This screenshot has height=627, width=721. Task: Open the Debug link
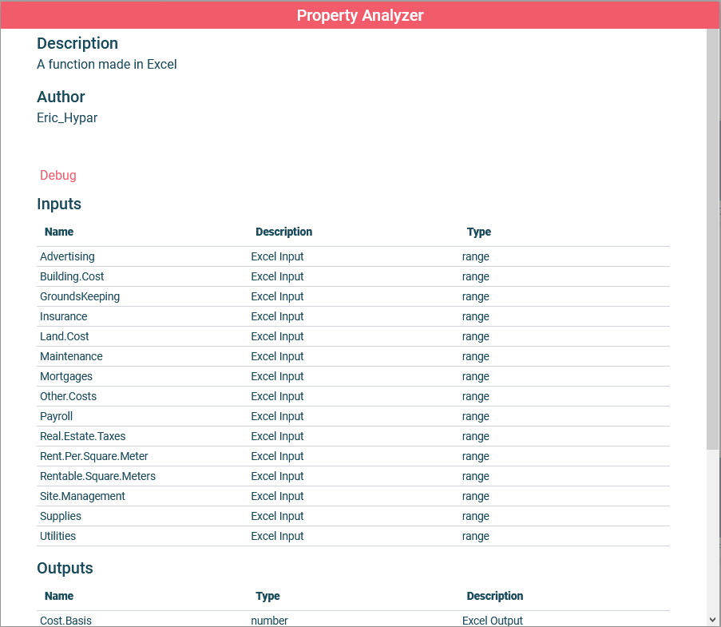pos(58,175)
